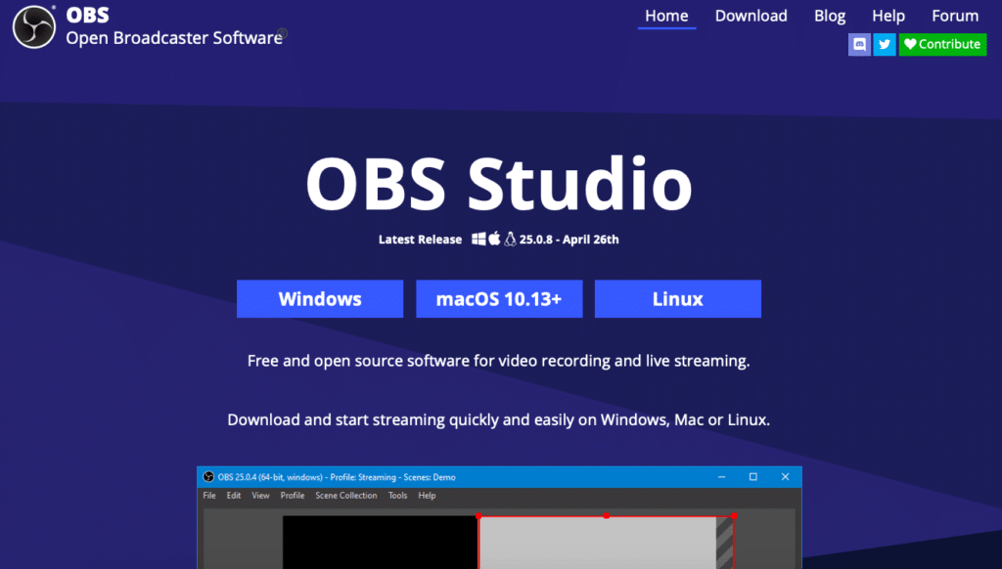Open the Discord icon link
This screenshot has width=1002, height=569.
(859, 44)
